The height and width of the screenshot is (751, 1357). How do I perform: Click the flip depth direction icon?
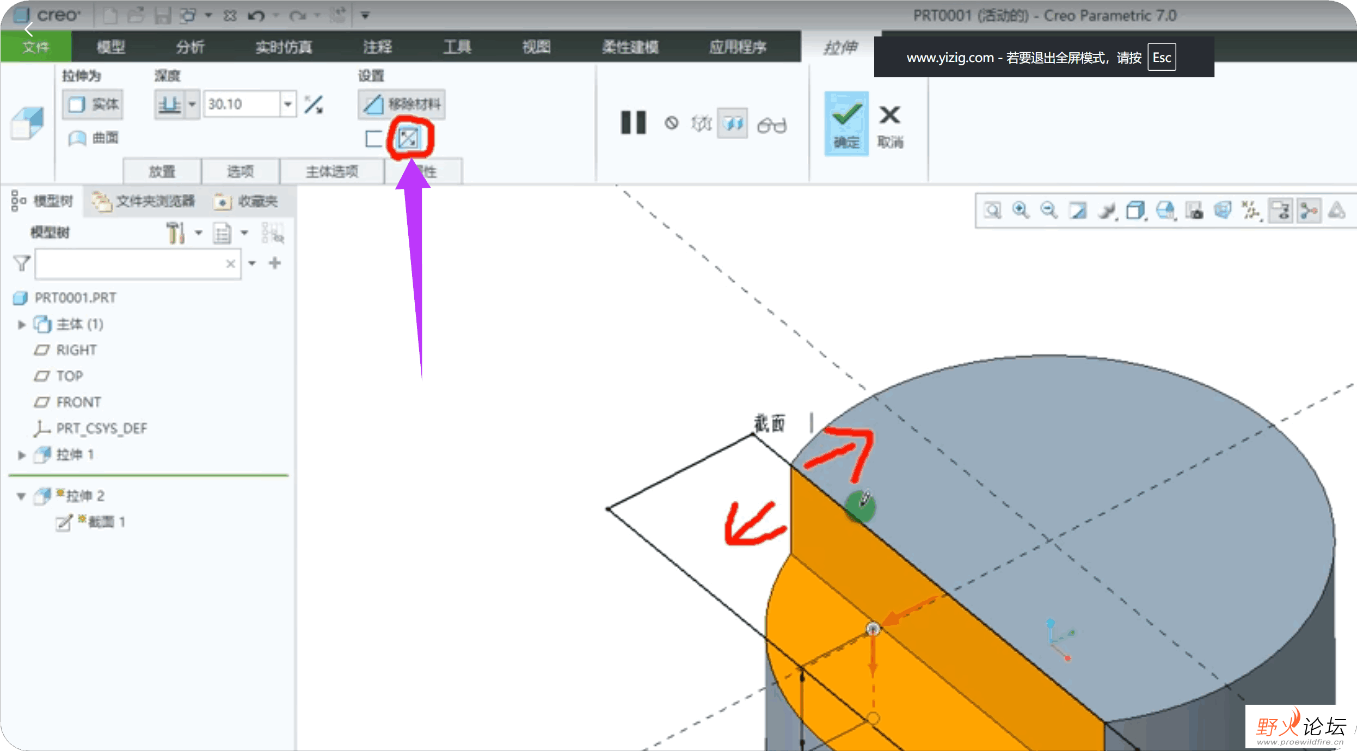[x=314, y=104]
